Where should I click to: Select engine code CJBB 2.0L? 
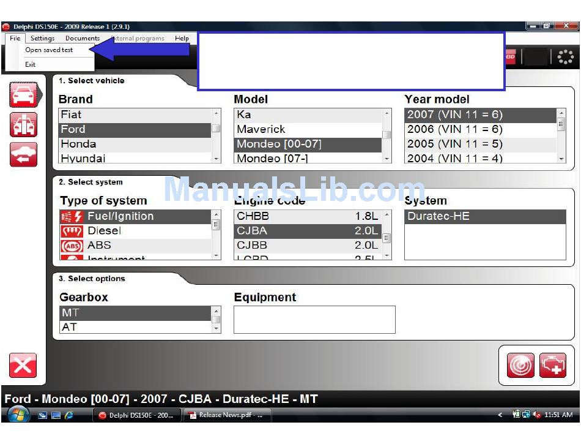[x=308, y=246]
